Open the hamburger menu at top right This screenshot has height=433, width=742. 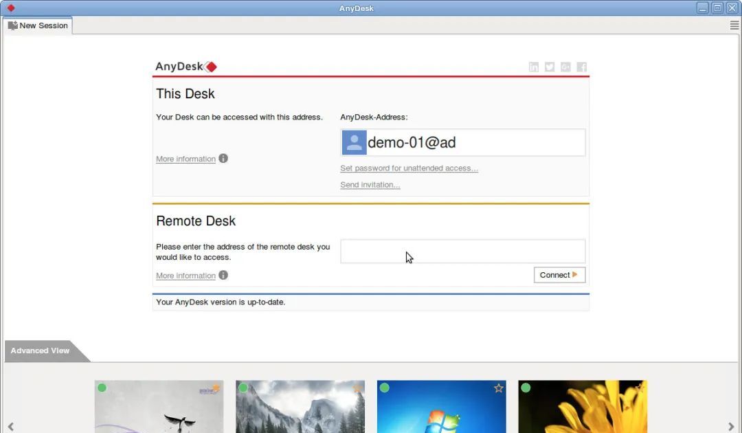tap(734, 25)
